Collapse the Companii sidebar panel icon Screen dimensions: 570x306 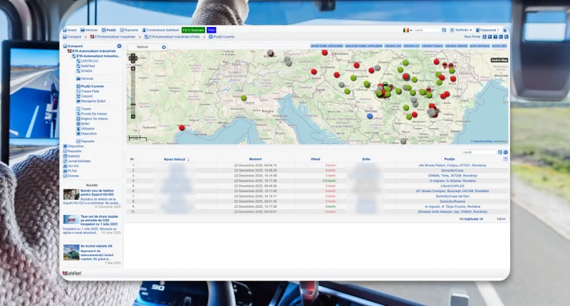click(119, 46)
